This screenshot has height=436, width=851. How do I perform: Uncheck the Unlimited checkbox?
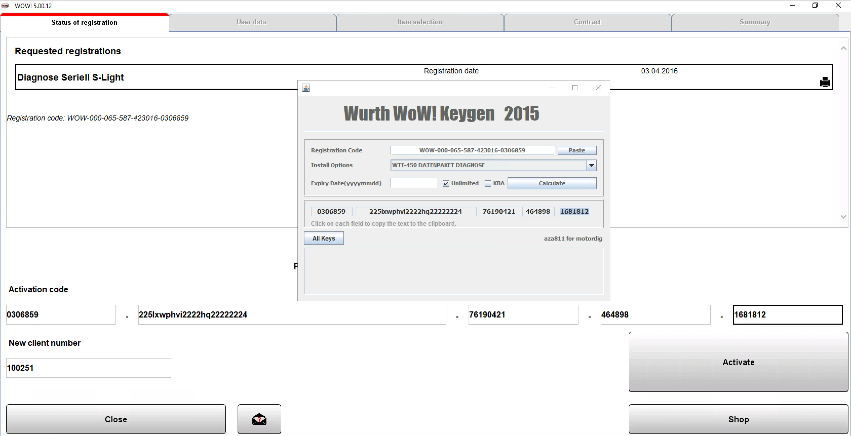click(x=446, y=184)
